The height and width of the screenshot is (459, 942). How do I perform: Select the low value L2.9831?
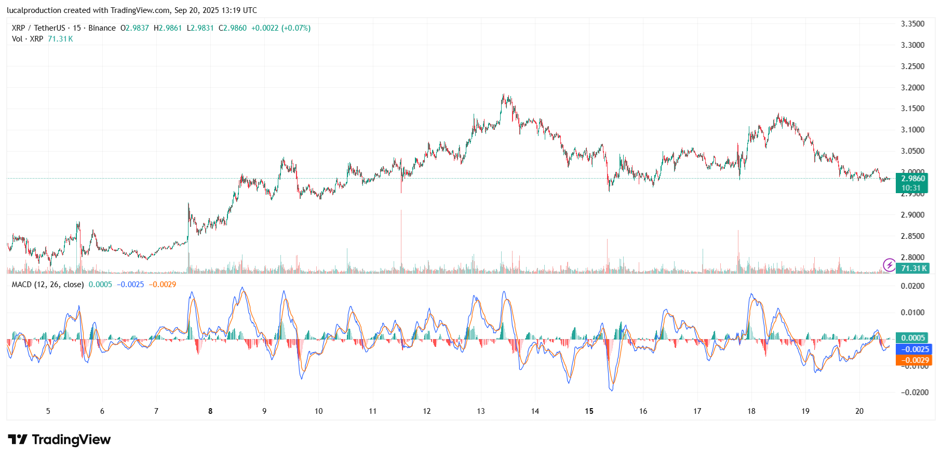pos(200,28)
